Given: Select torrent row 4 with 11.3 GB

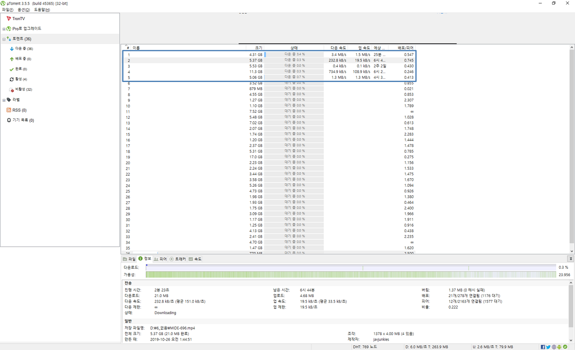Looking at the screenshot, I should pos(269,72).
